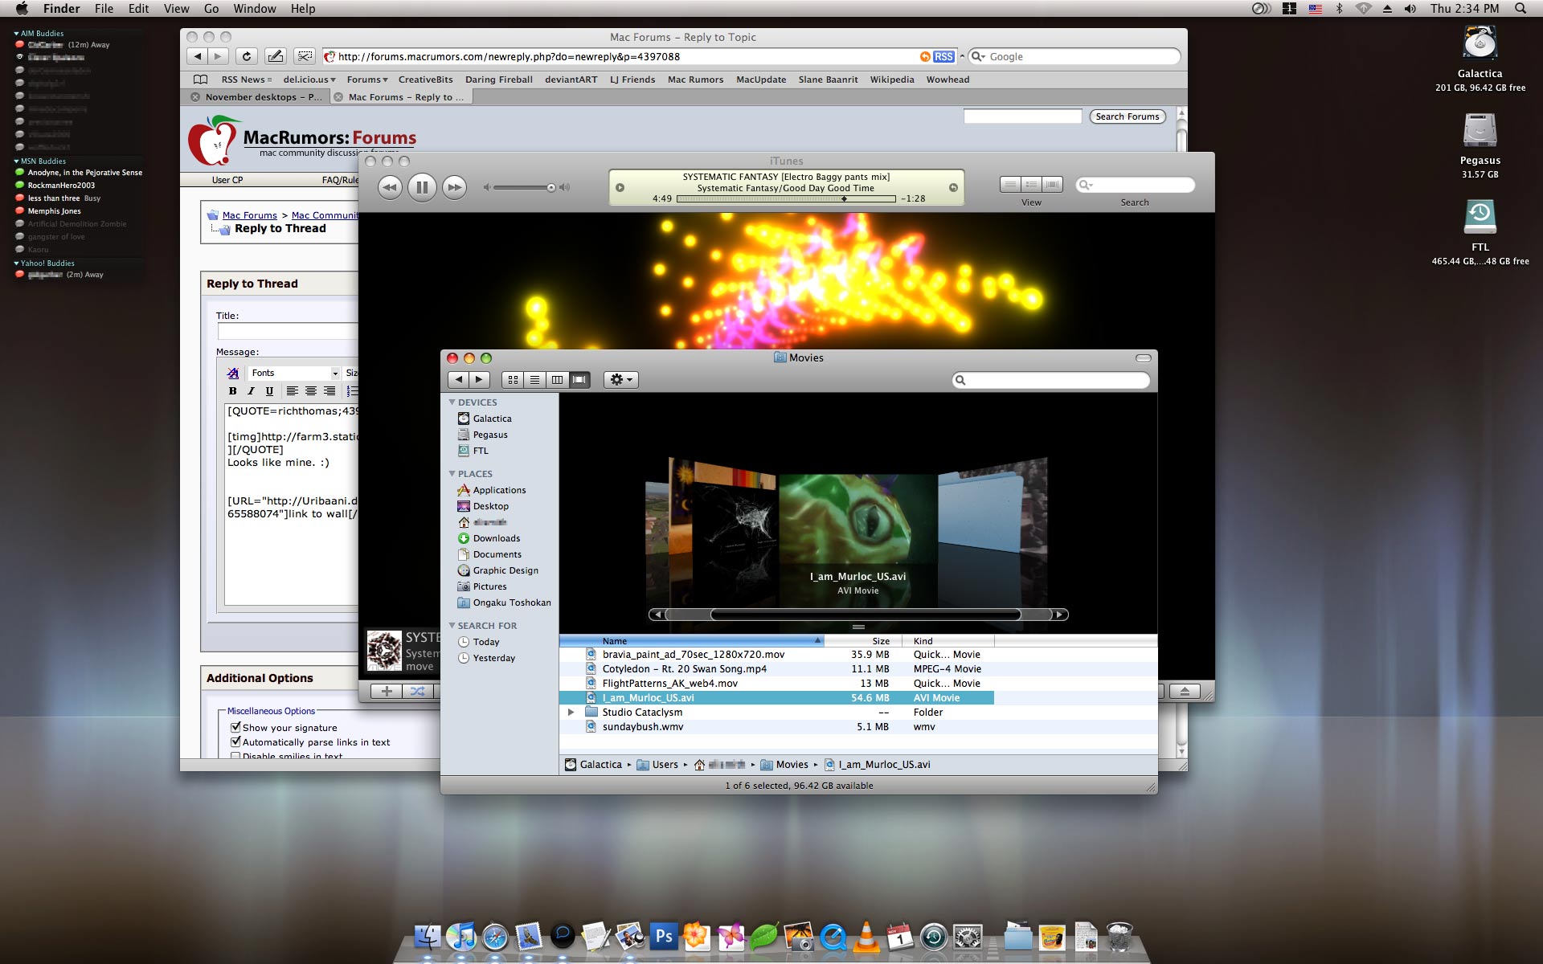Switch Finder to list view
This screenshot has height=964, width=1543.
[x=534, y=380]
